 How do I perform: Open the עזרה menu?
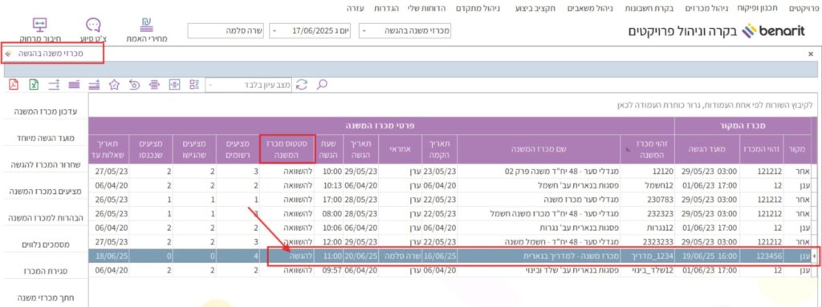click(356, 8)
